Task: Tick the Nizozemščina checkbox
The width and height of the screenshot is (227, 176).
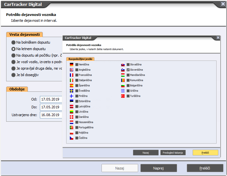Action: 77,122
